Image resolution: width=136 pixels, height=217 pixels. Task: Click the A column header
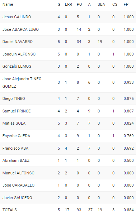(89, 4)
